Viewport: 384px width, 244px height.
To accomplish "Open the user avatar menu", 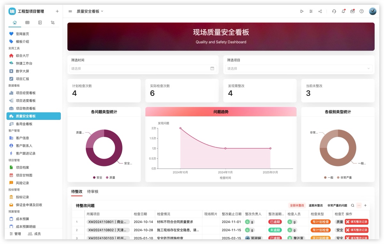I will 373,11.
